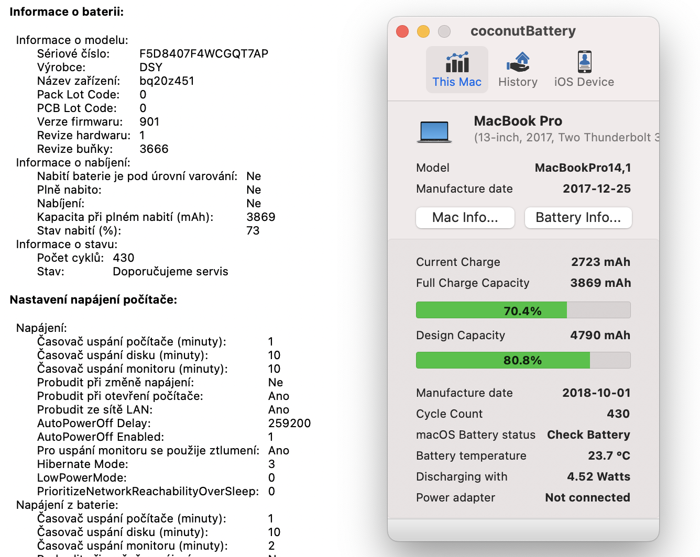This screenshot has height=557, width=700.
Task: Click the 4.52 Watts discharge value
Action: pos(598,477)
